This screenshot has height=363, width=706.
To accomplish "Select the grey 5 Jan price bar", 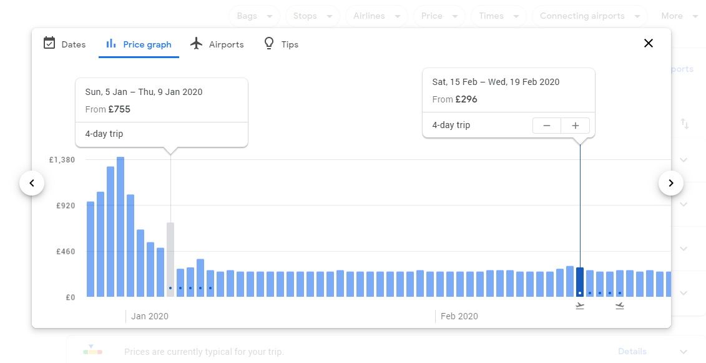I will coord(170,259).
